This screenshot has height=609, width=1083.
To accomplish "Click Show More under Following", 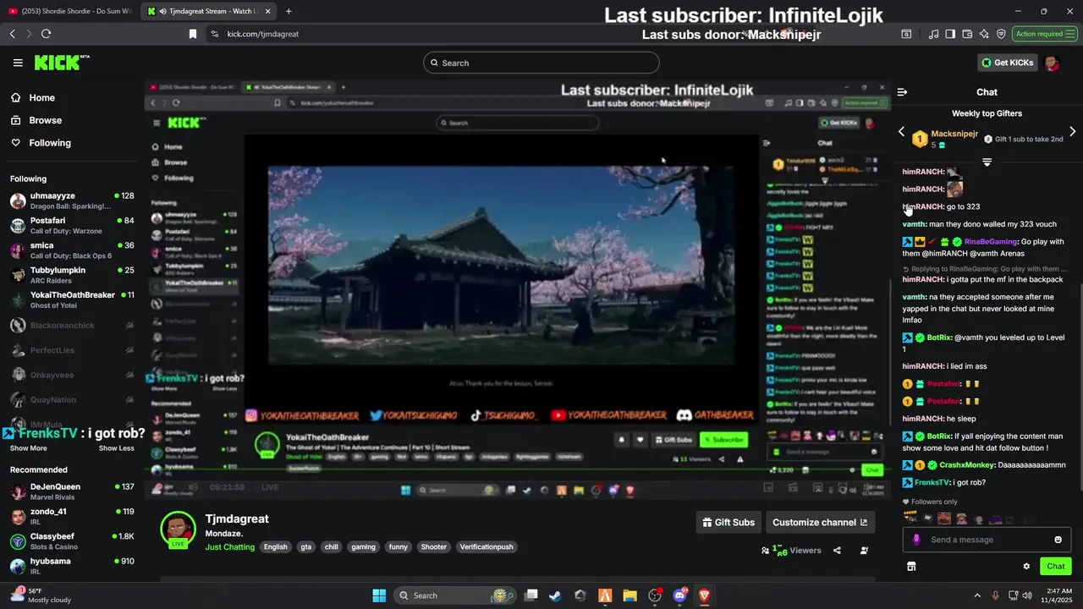I will click(x=29, y=448).
